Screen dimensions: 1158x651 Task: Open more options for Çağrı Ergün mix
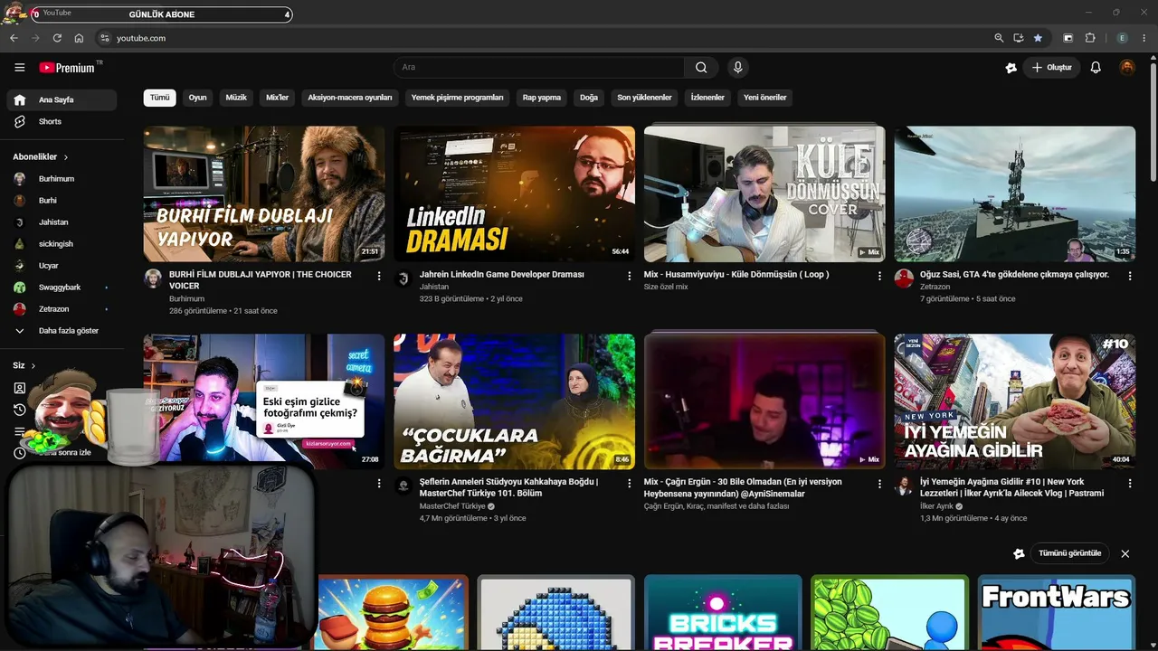click(x=879, y=484)
